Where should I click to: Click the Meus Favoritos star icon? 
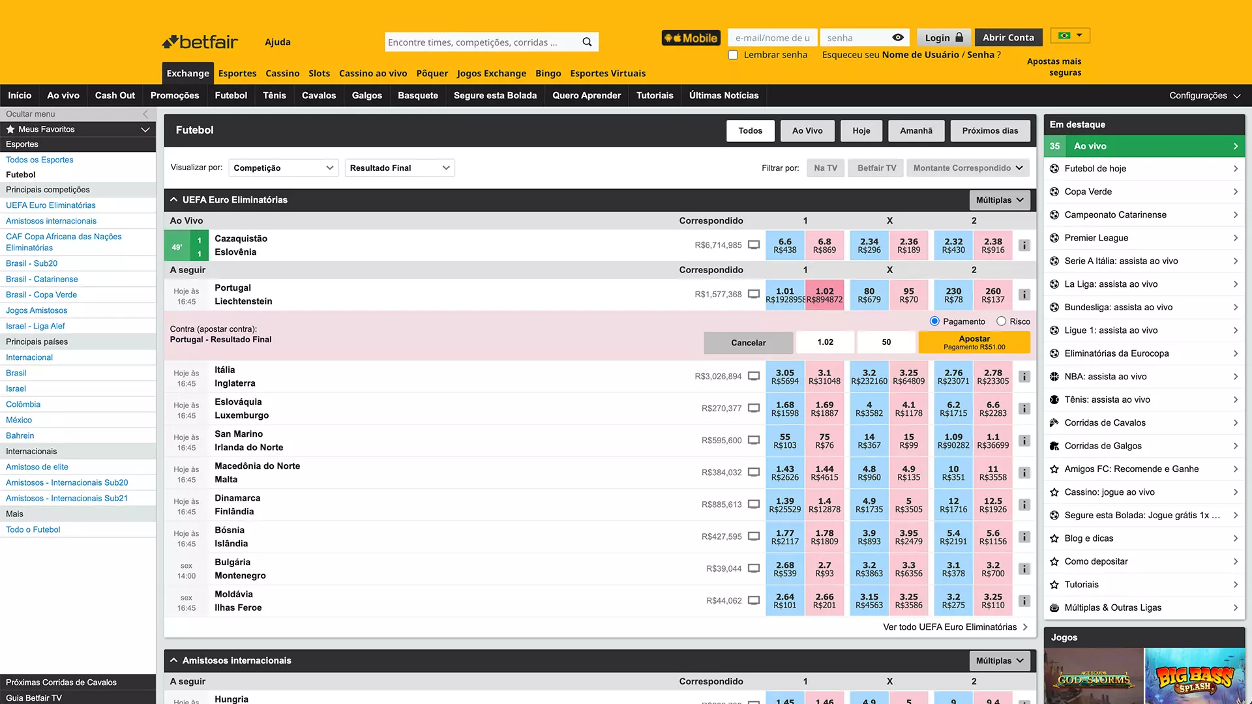(x=10, y=129)
